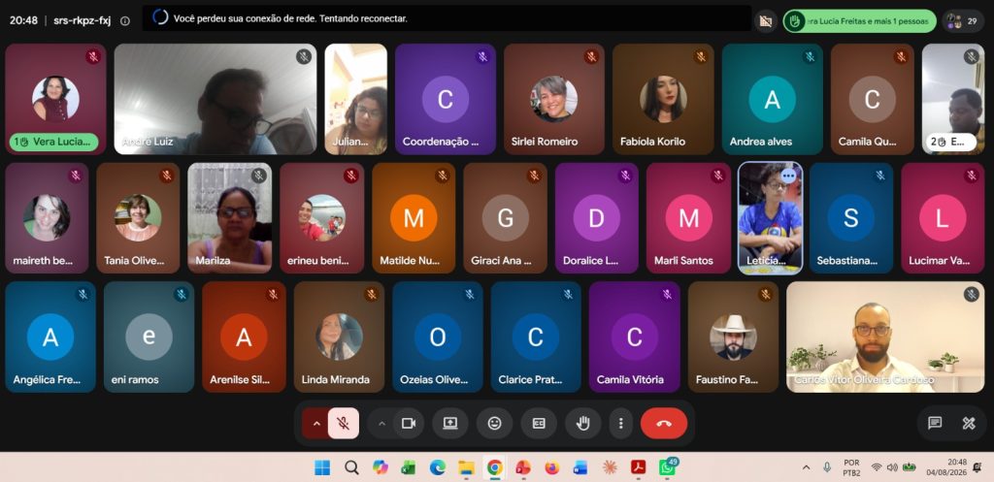Click Sirlei Romeiro's profile photo

pos(554,100)
